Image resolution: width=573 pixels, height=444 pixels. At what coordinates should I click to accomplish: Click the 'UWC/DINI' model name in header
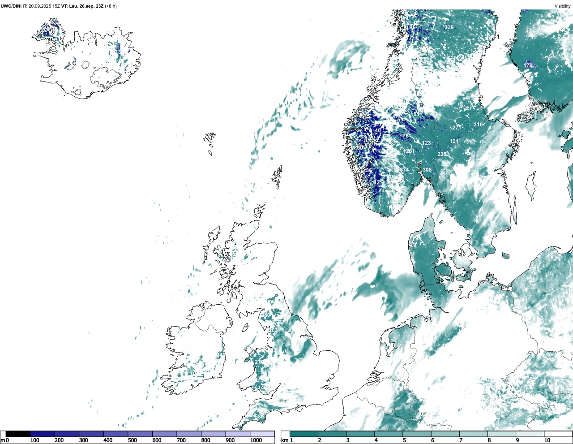[x=11, y=6]
